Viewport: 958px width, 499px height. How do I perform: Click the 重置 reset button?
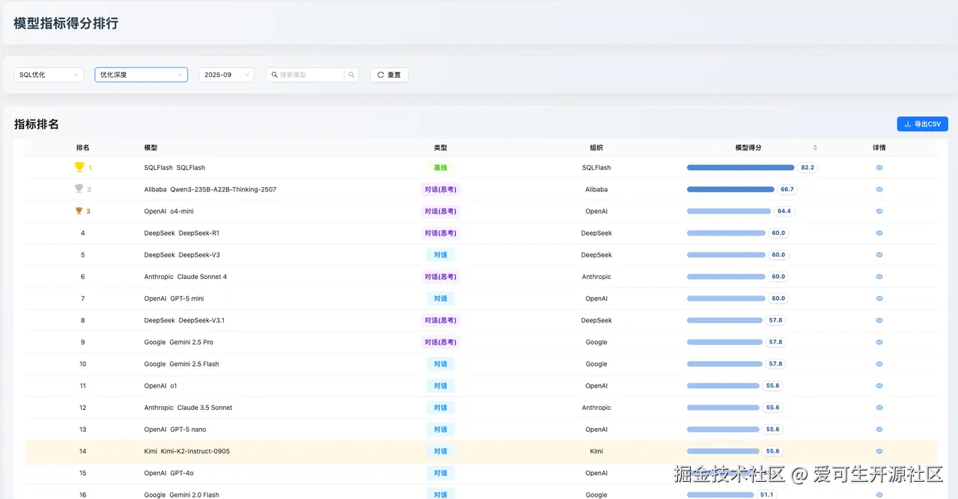pyautogui.click(x=389, y=75)
